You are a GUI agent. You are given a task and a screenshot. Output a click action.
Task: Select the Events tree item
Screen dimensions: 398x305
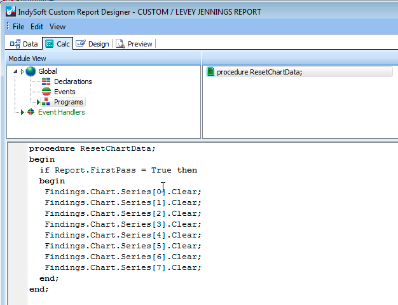click(64, 92)
